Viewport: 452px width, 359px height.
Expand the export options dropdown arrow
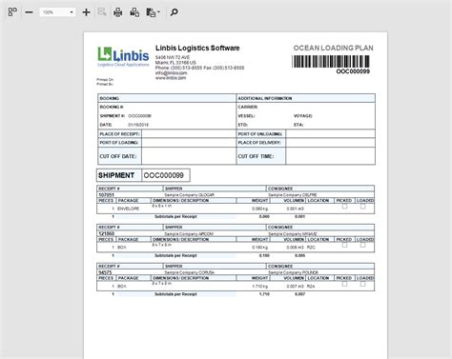[158, 12]
